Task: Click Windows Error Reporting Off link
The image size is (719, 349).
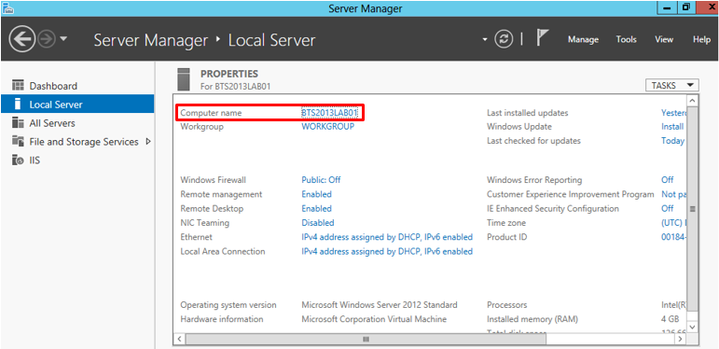Action: [x=667, y=180]
